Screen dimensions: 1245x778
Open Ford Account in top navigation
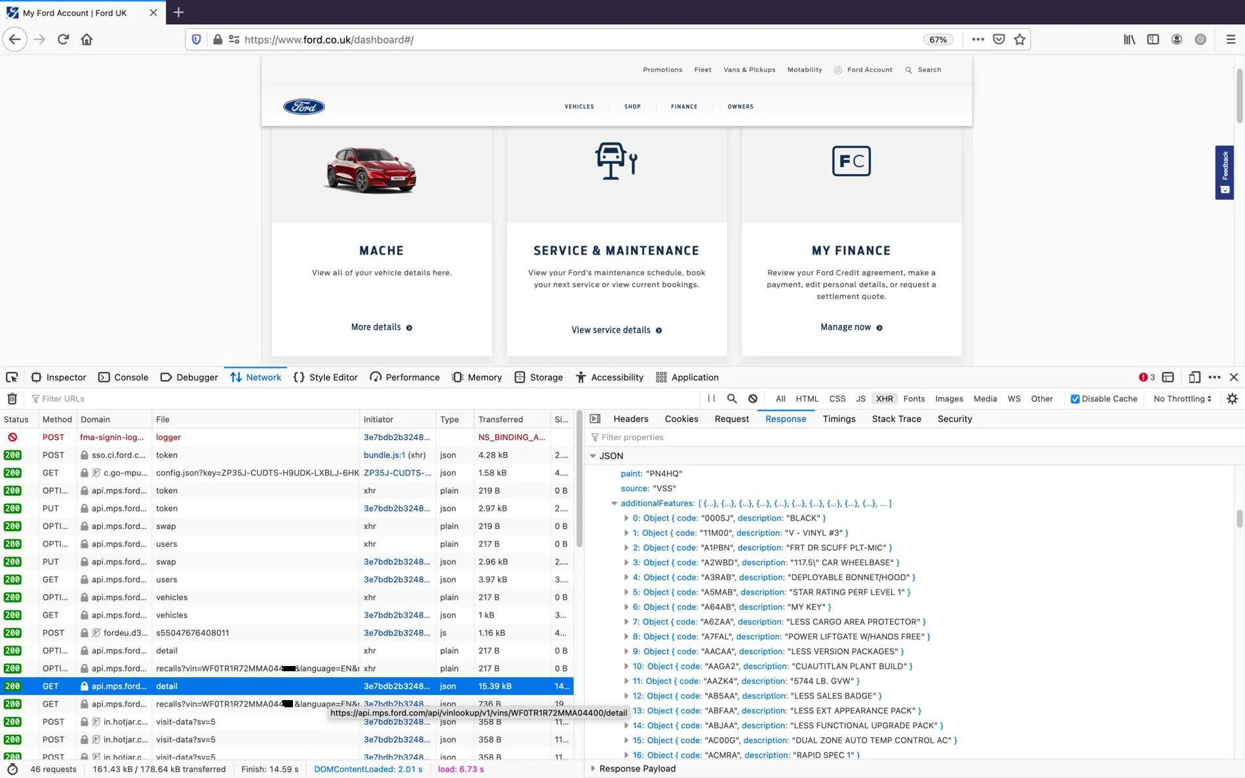coord(863,69)
